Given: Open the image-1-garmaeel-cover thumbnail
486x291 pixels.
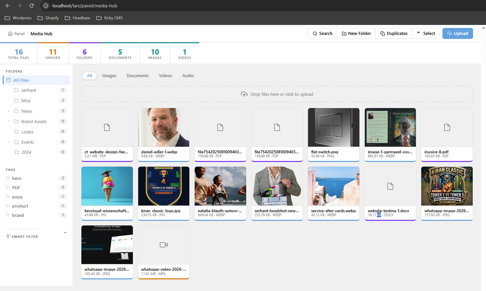Looking at the screenshot, I should (x=390, y=127).
